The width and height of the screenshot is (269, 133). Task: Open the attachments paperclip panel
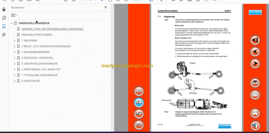click(x=4, y=35)
